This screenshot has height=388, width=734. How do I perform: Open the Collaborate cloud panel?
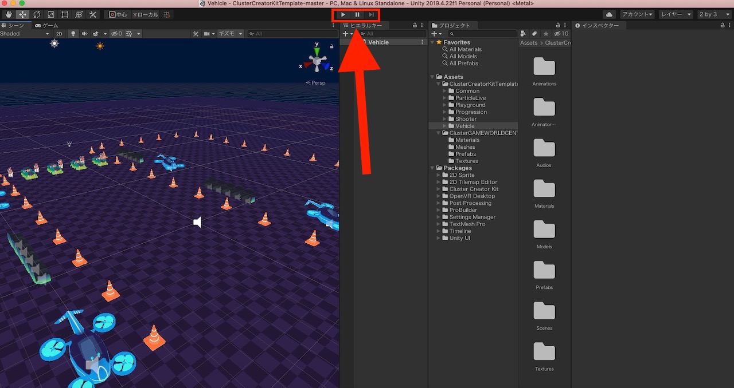610,14
